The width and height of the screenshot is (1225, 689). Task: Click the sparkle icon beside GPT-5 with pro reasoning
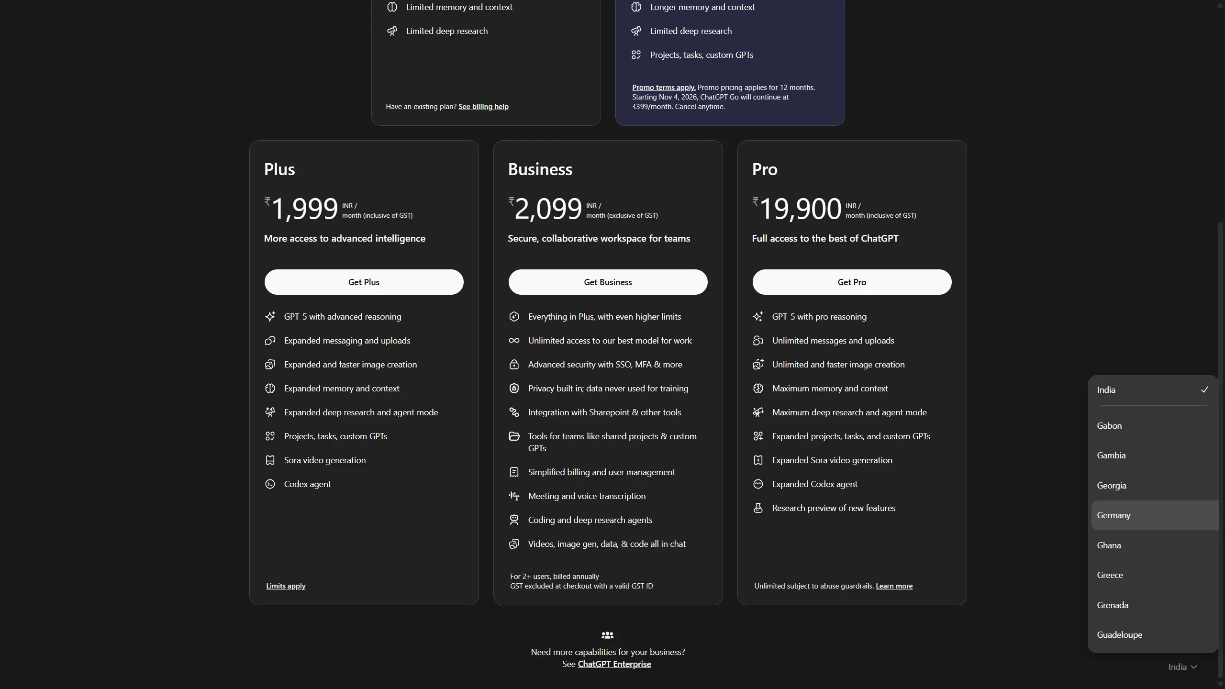[x=758, y=317]
